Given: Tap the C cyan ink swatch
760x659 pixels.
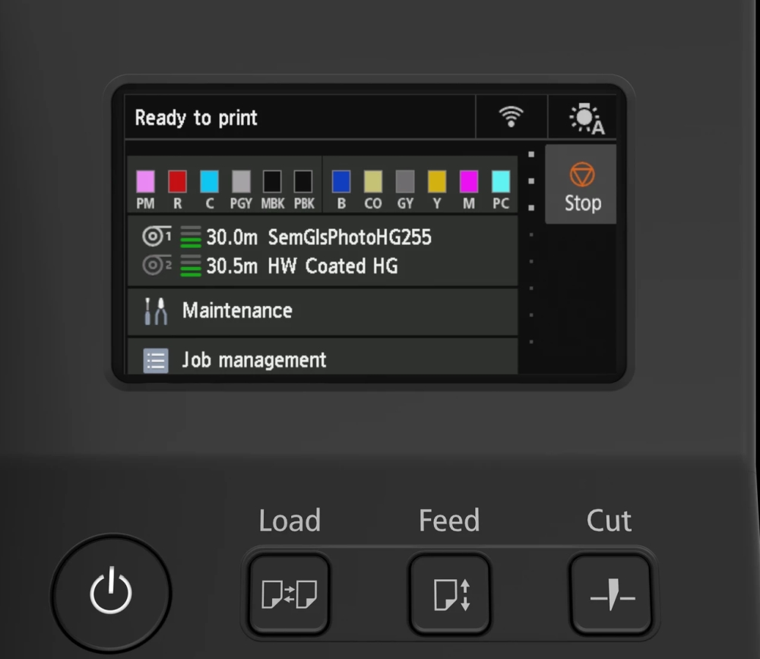Looking at the screenshot, I should click(x=209, y=182).
